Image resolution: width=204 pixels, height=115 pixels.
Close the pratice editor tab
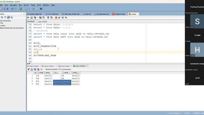[138, 14]
